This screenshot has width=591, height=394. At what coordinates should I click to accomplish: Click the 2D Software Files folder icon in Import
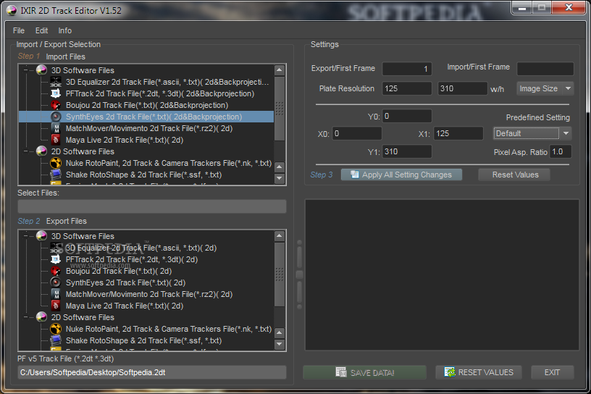(x=41, y=151)
